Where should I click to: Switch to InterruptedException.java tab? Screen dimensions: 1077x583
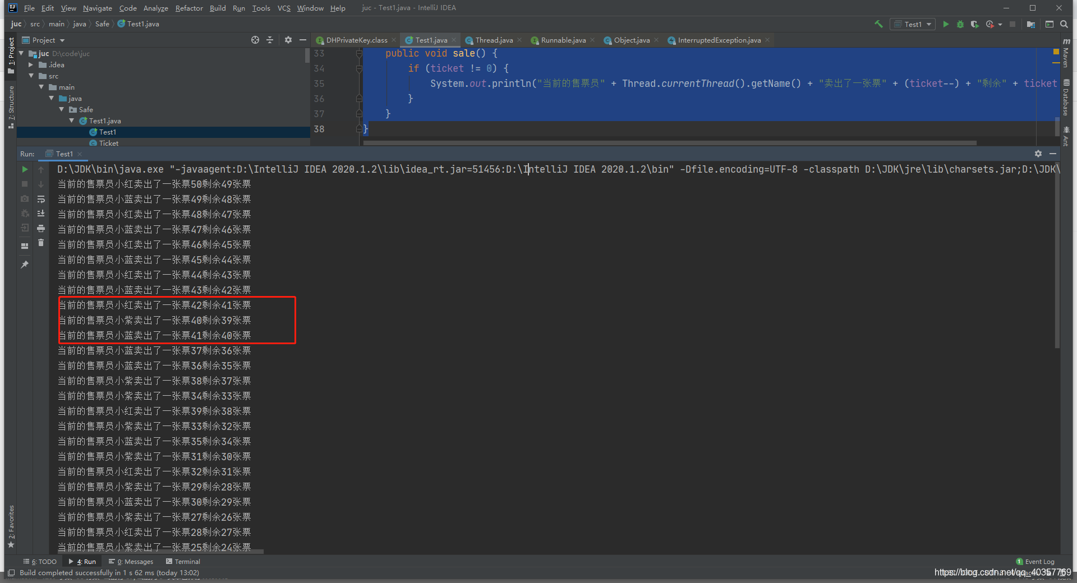click(719, 40)
